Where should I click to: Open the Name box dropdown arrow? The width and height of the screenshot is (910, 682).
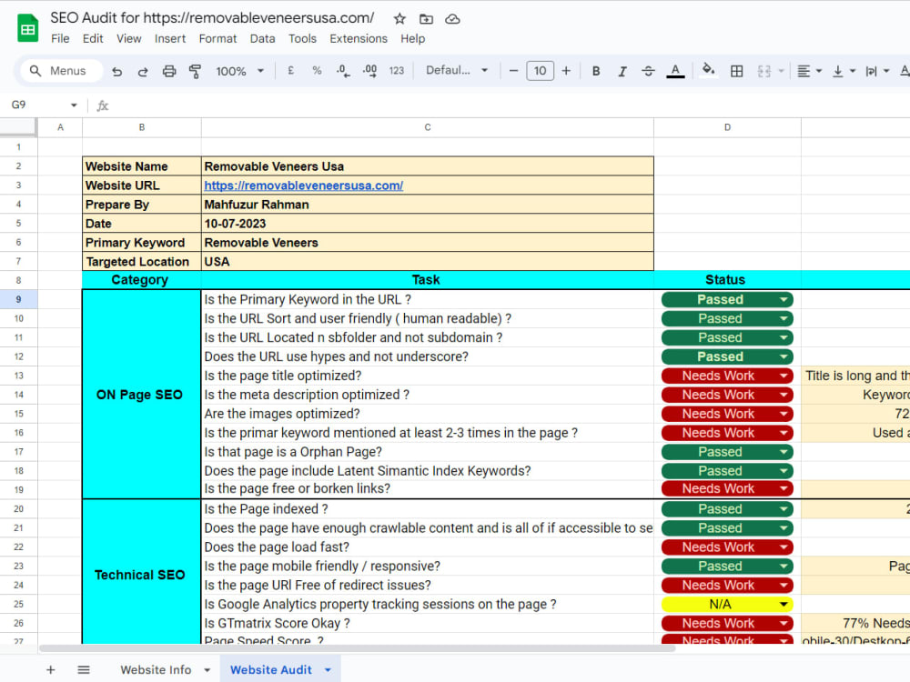tap(74, 105)
